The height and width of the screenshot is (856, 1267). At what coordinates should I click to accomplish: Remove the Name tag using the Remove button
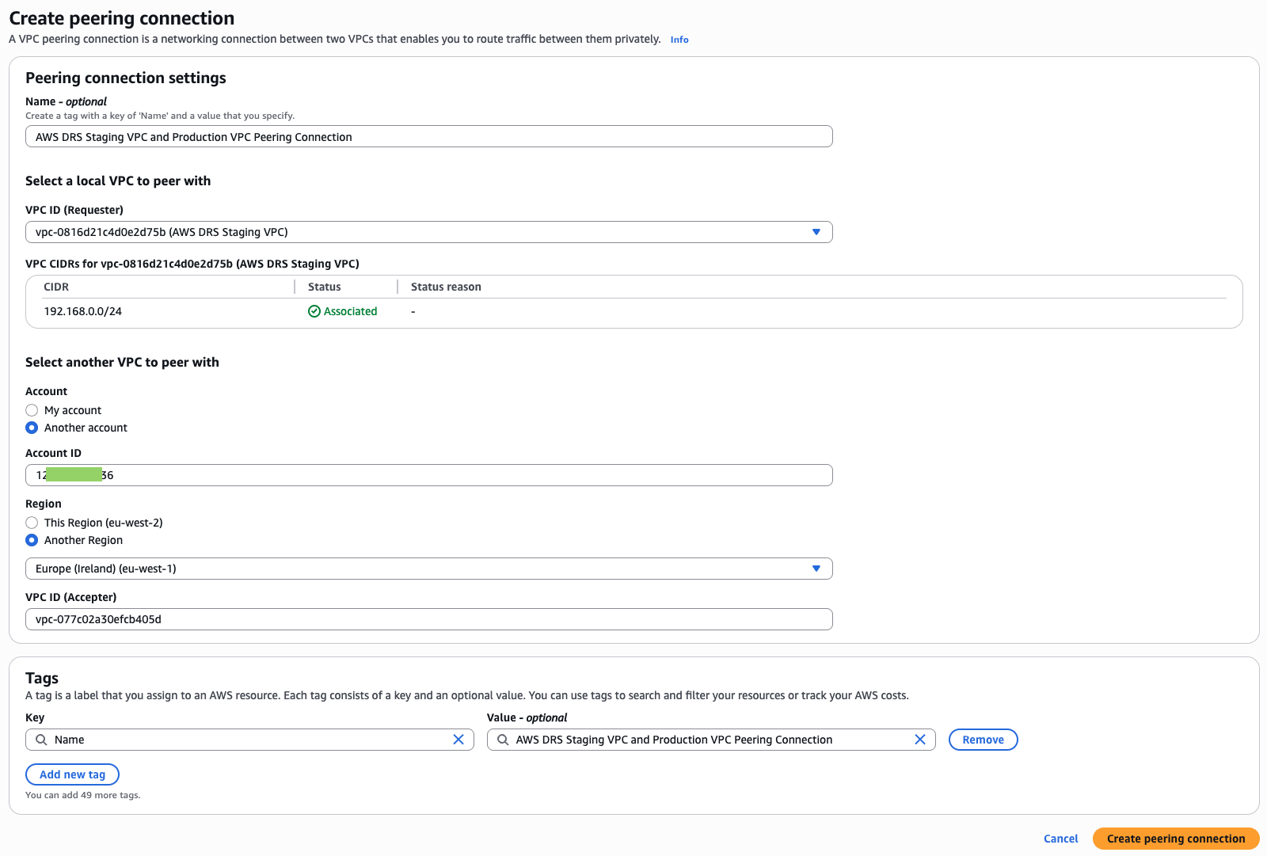tap(983, 740)
